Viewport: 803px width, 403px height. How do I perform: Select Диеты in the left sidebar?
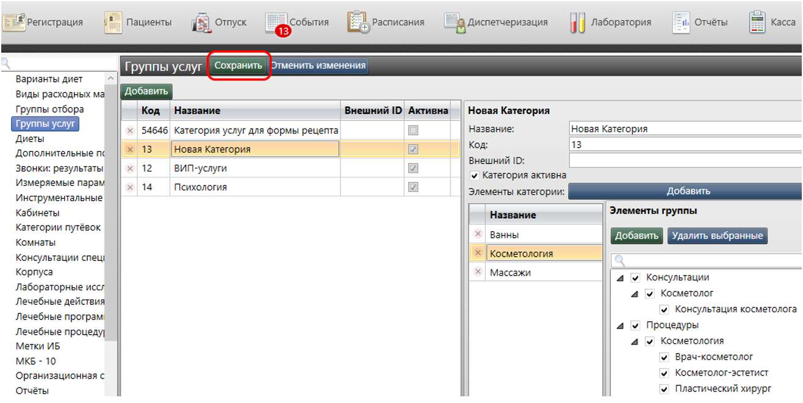30,138
